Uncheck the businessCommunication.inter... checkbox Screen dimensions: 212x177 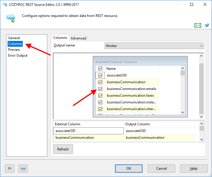point(100,109)
